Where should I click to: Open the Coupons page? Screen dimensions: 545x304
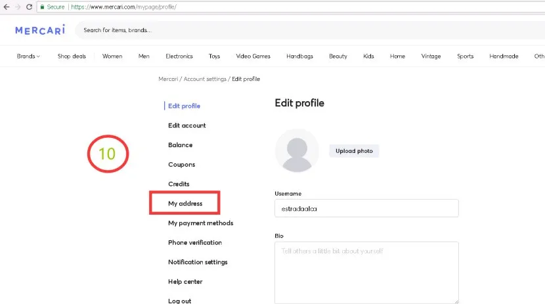click(x=182, y=164)
